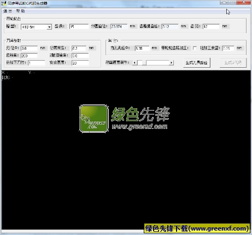252x235 pixels.
Task: Click the pitch diameter field showing 23.874
Action: click(x=119, y=27)
